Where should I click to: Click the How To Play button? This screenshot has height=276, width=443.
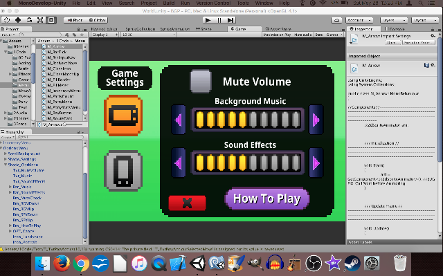pos(267,199)
